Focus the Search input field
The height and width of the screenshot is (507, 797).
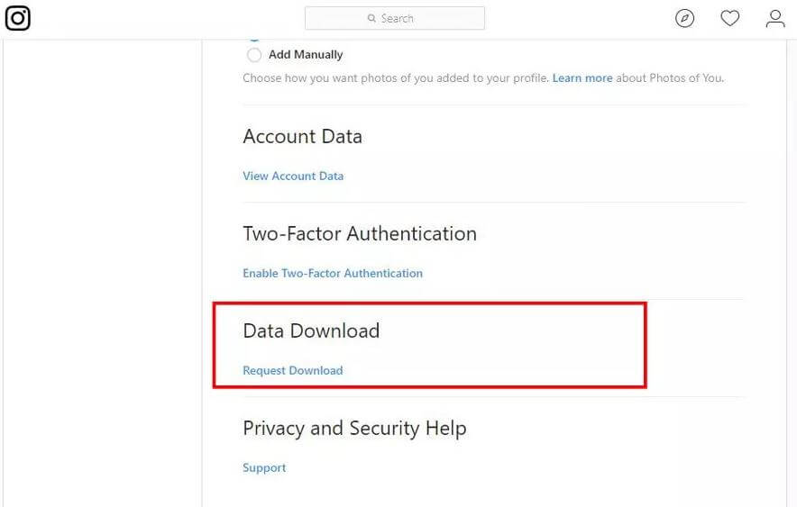(394, 18)
